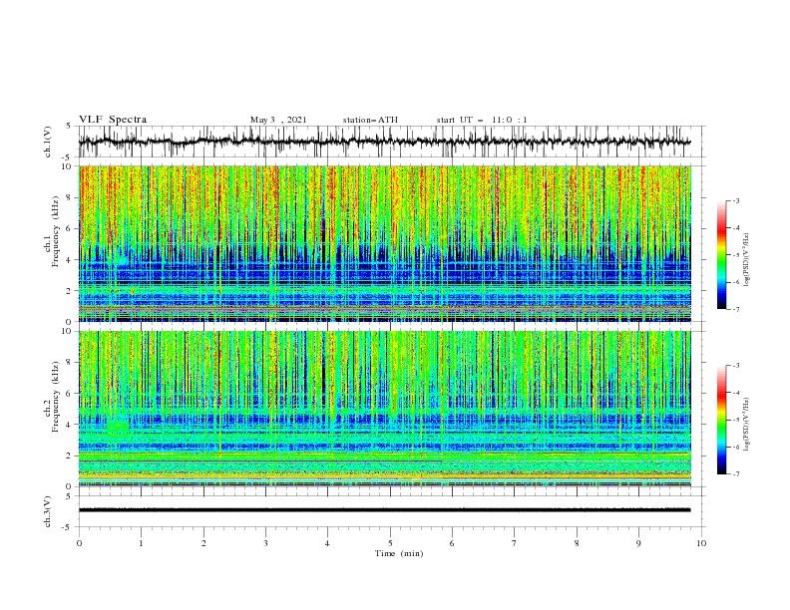Click the "-7" tick on the lower colorbar
The width and height of the screenshot is (790, 610).
tap(735, 474)
